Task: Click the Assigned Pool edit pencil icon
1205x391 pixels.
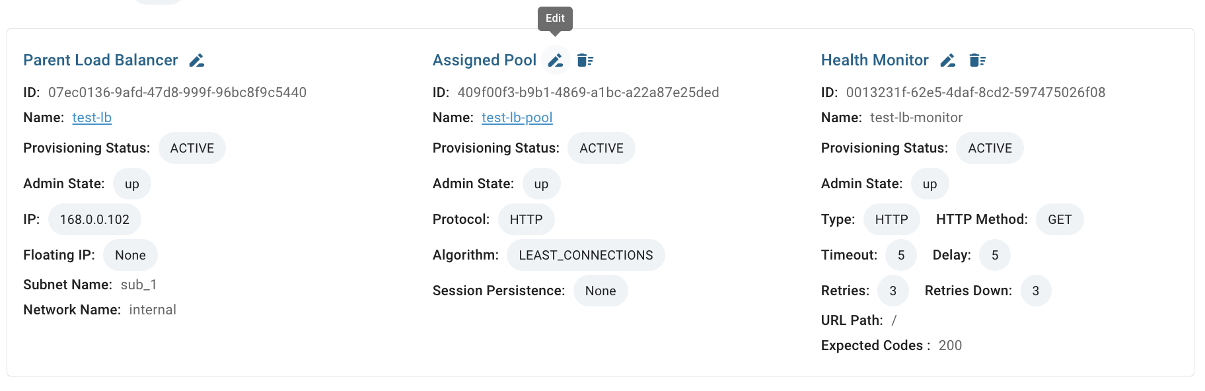Action: click(556, 61)
